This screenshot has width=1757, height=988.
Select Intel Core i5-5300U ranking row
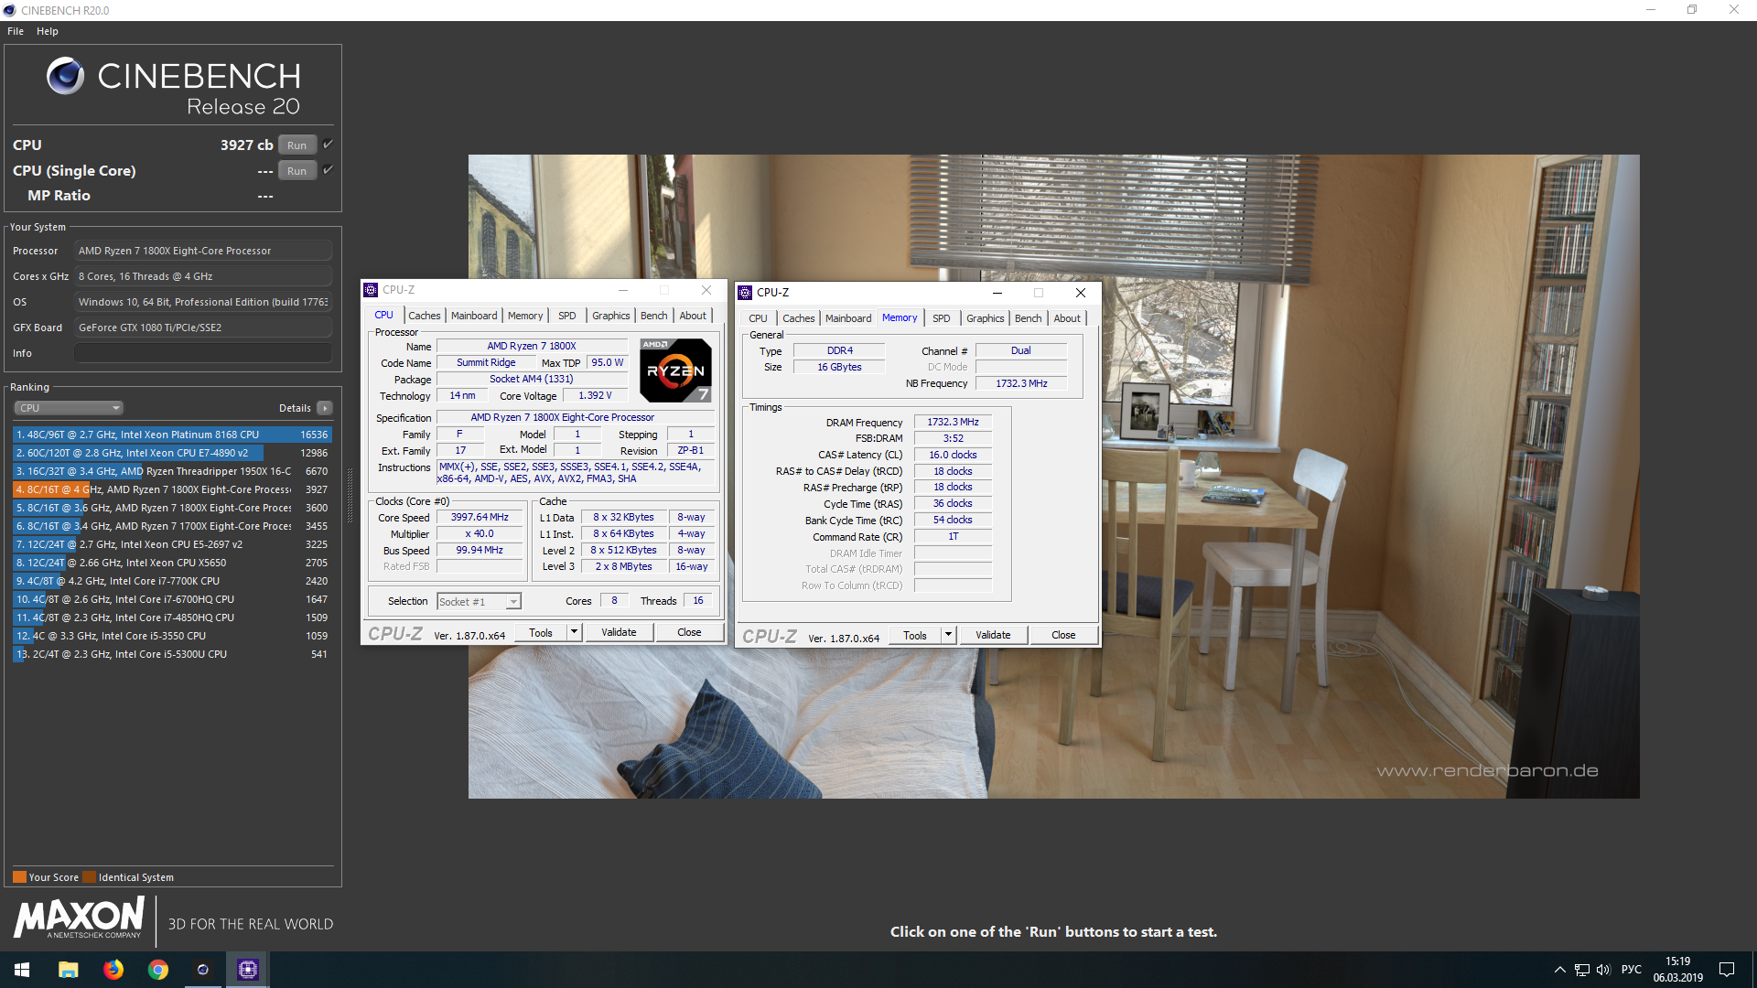pos(172,654)
